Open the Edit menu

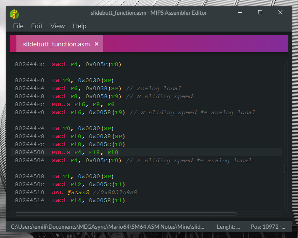coord(37,26)
